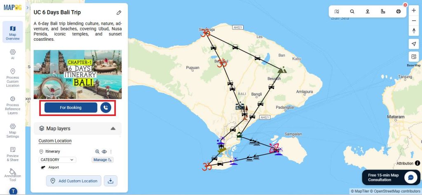422x195 pixels.
Task: Select the Annotation Tool in sidebar
Action: coord(13,175)
